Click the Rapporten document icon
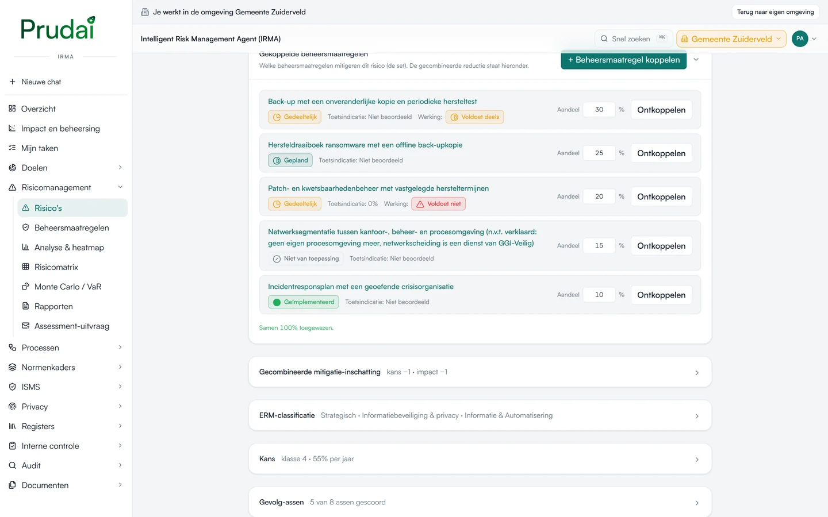The height and width of the screenshot is (517, 828). coord(25,306)
